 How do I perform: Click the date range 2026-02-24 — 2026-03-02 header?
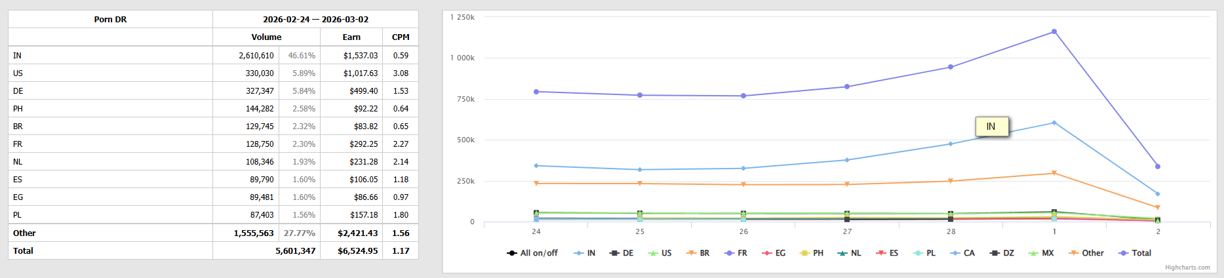(x=315, y=20)
